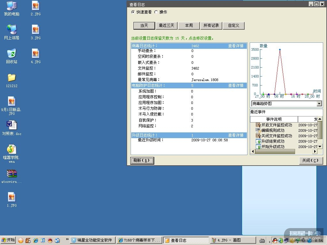
Task: Open the atozviru archive icon on desktop
Action: 11,174
